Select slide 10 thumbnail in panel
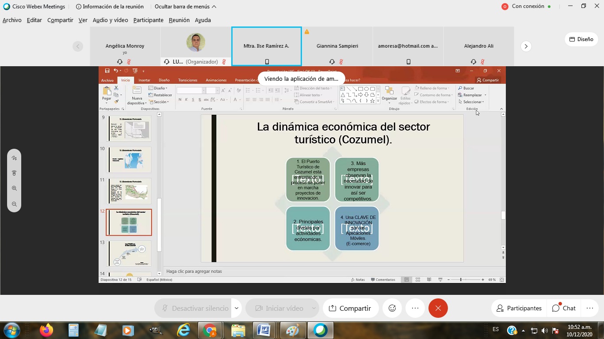This screenshot has height=339, width=604. point(129,160)
